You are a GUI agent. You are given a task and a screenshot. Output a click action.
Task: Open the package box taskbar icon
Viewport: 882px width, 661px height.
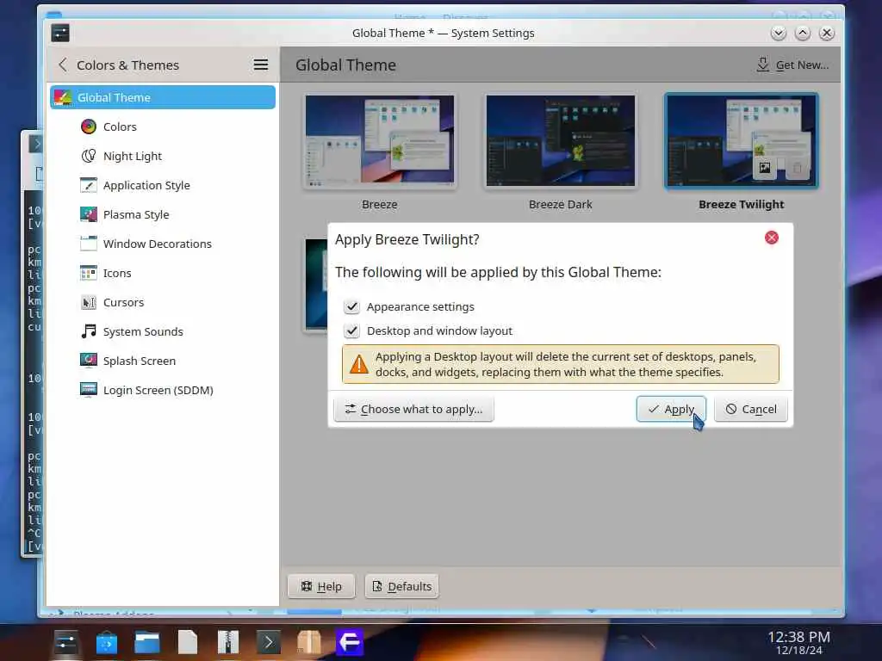tap(309, 642)
